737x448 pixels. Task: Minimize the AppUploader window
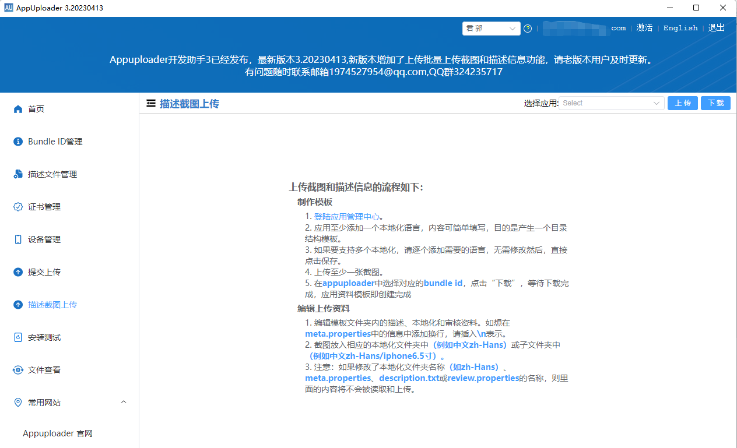[669, 8]
